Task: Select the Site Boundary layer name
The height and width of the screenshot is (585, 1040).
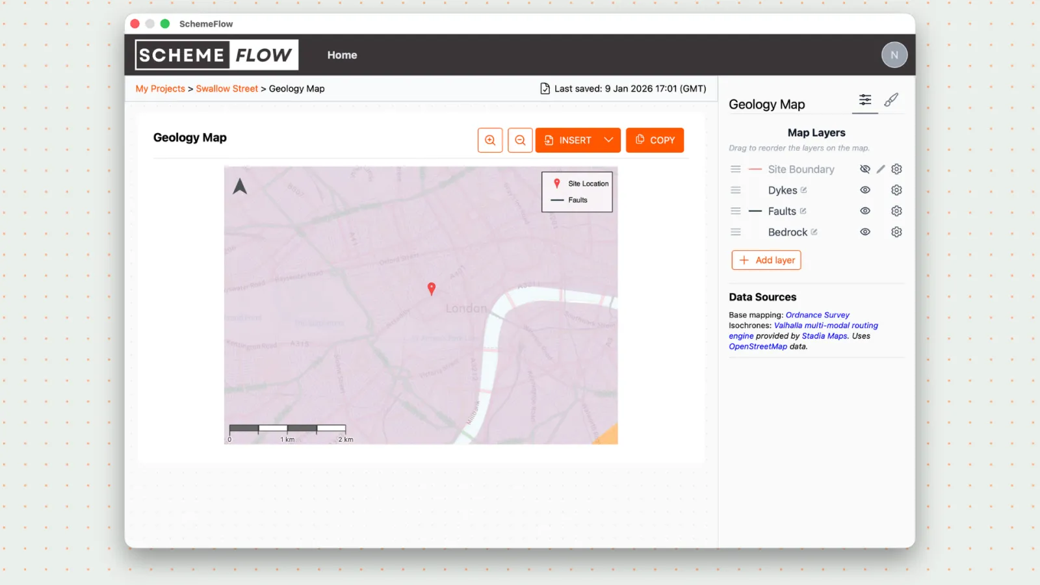Action: coord(801,169)
